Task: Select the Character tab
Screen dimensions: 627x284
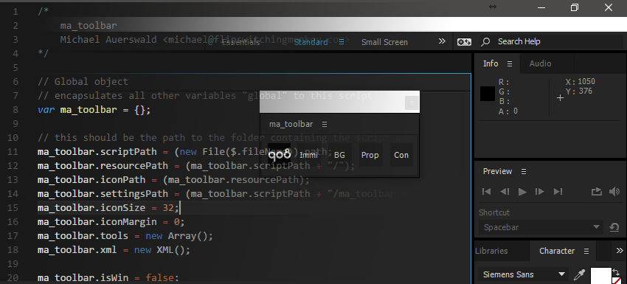Action: pos(557,251)
